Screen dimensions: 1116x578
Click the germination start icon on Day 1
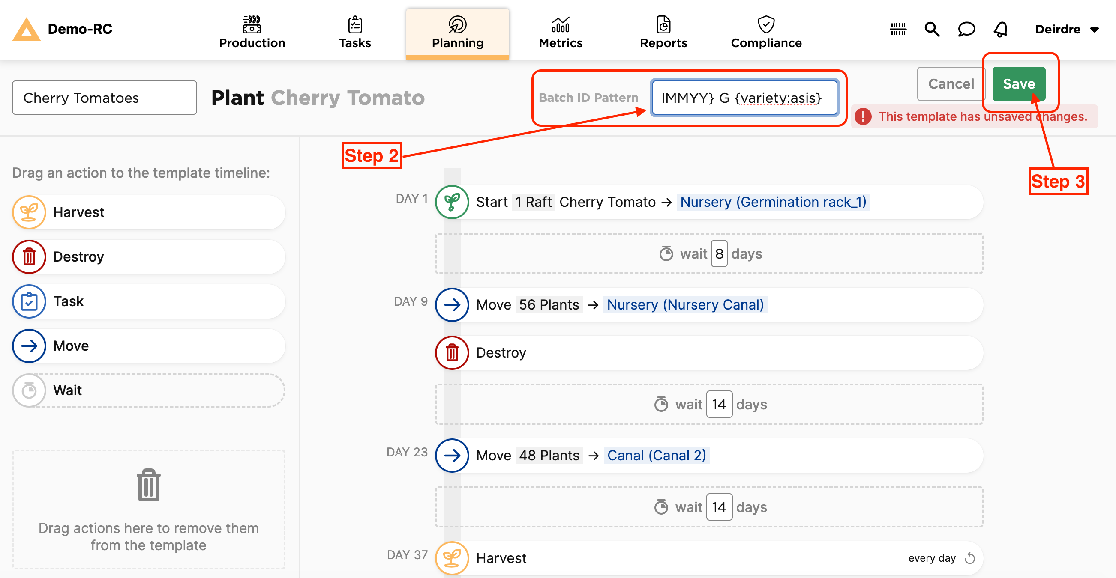(x=453, y=201)
